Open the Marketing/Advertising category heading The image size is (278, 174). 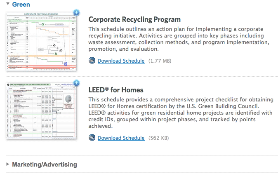[x=45, y=165]
